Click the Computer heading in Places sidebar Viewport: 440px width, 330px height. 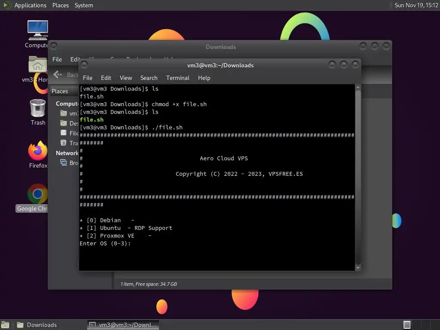tap(67, 104)
